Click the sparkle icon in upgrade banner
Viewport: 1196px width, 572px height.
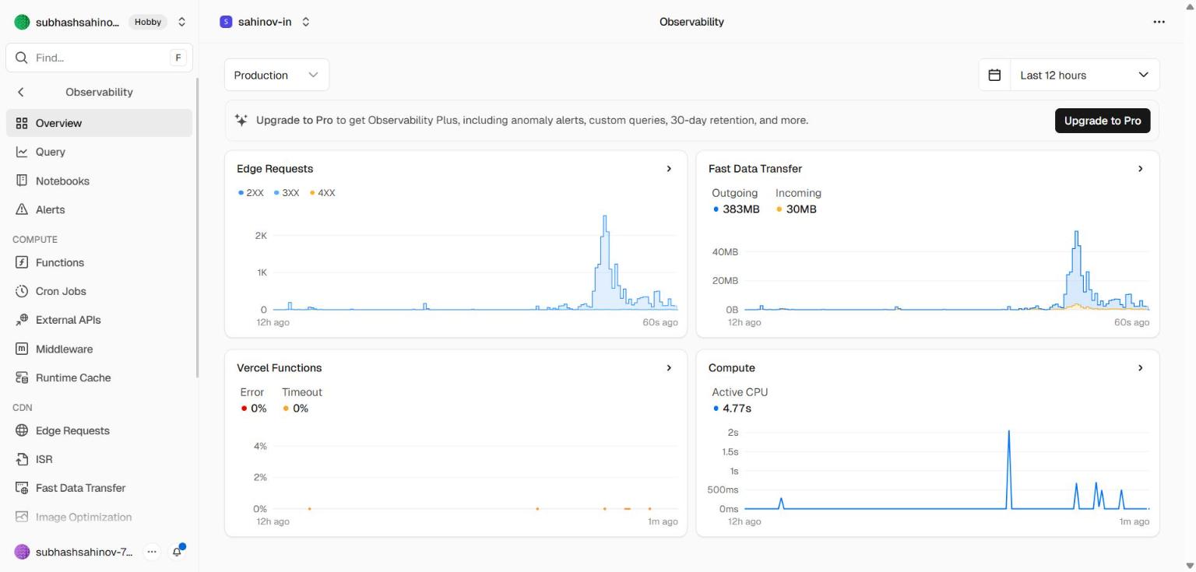pyautogui.click(x=241, y=121)
